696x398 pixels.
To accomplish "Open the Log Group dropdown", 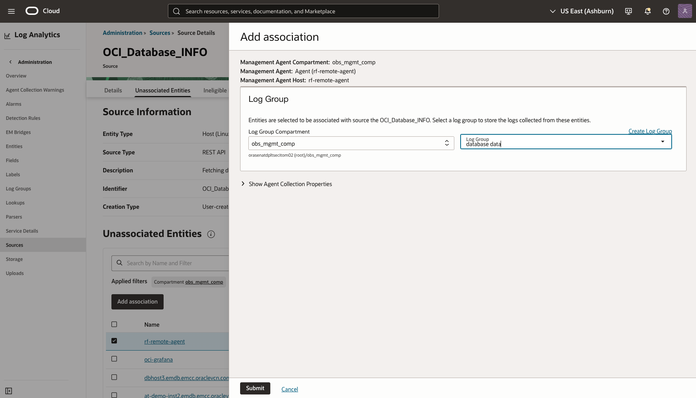I will (663, 142).
